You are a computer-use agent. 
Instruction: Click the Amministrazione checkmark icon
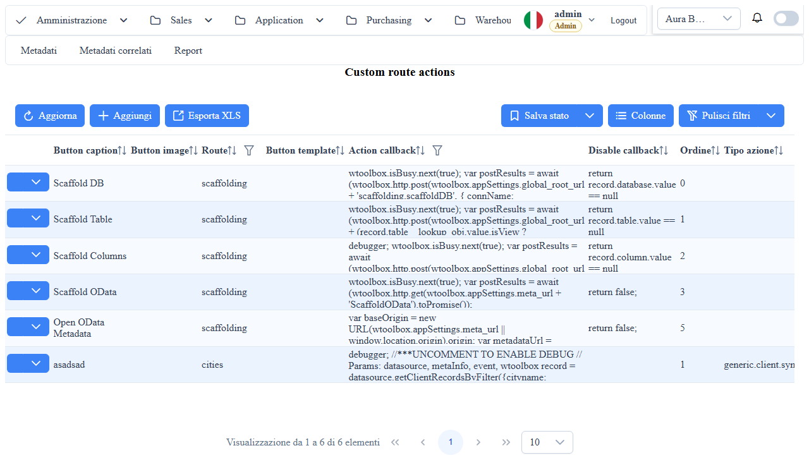pos(21,20)
